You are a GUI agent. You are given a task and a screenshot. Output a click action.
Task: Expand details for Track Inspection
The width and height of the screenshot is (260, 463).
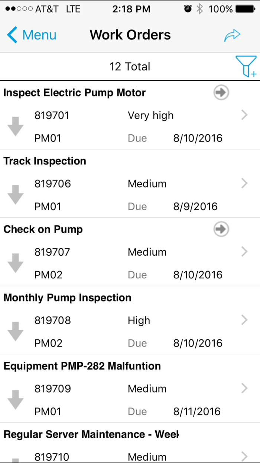pos(244,183)
